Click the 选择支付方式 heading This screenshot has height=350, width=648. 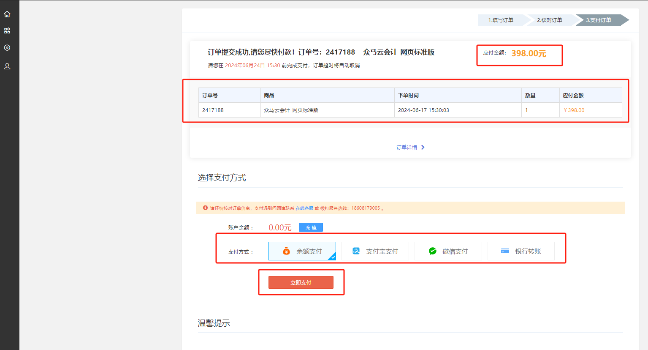pos(222,178)
